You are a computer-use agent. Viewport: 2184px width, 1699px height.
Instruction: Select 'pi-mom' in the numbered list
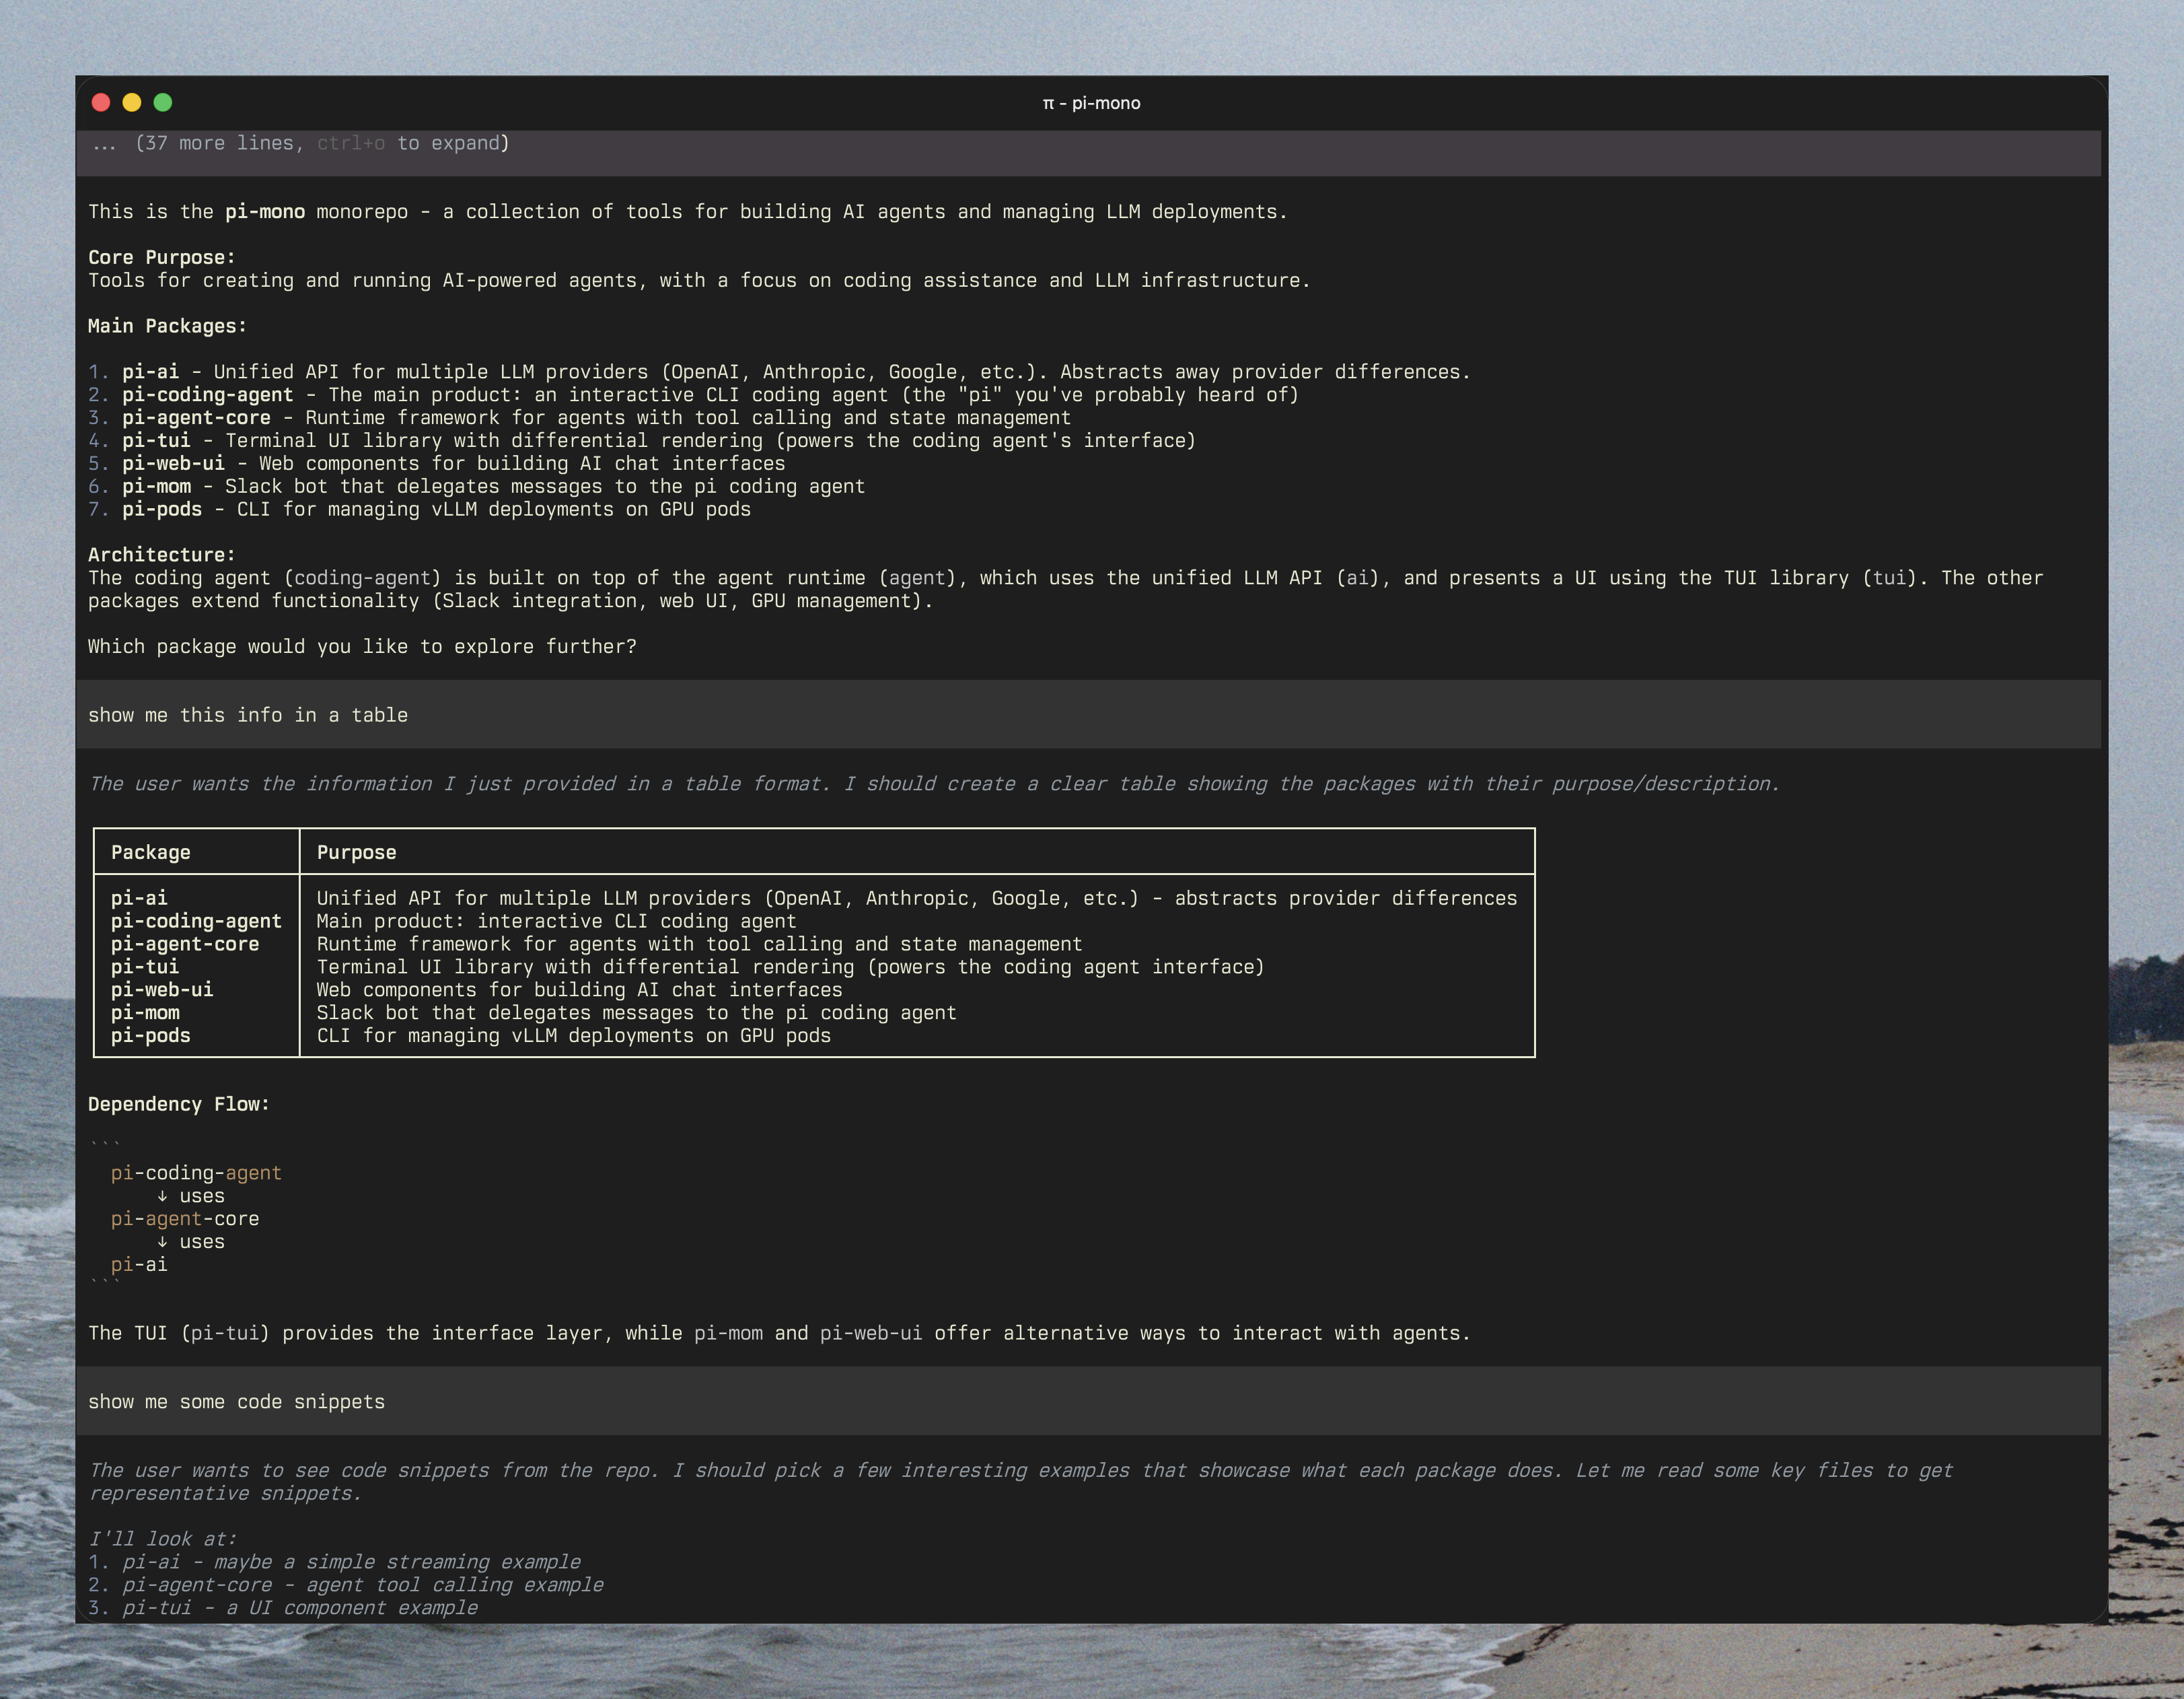[156, 487]
